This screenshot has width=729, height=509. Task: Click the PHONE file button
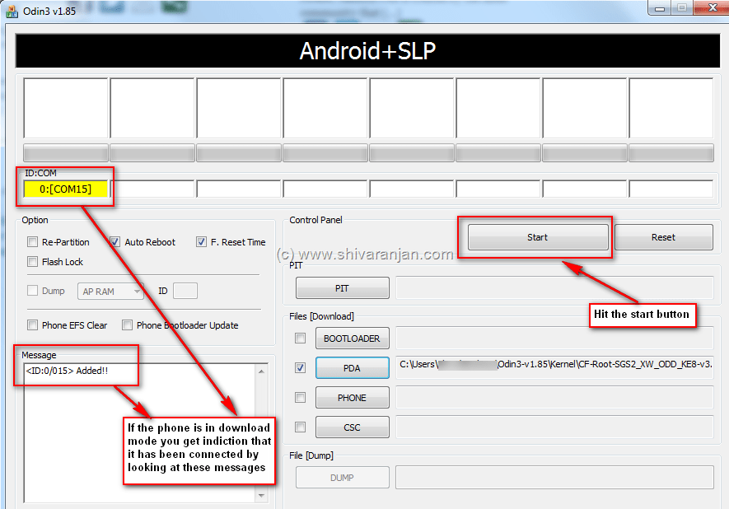coord(353,398)
